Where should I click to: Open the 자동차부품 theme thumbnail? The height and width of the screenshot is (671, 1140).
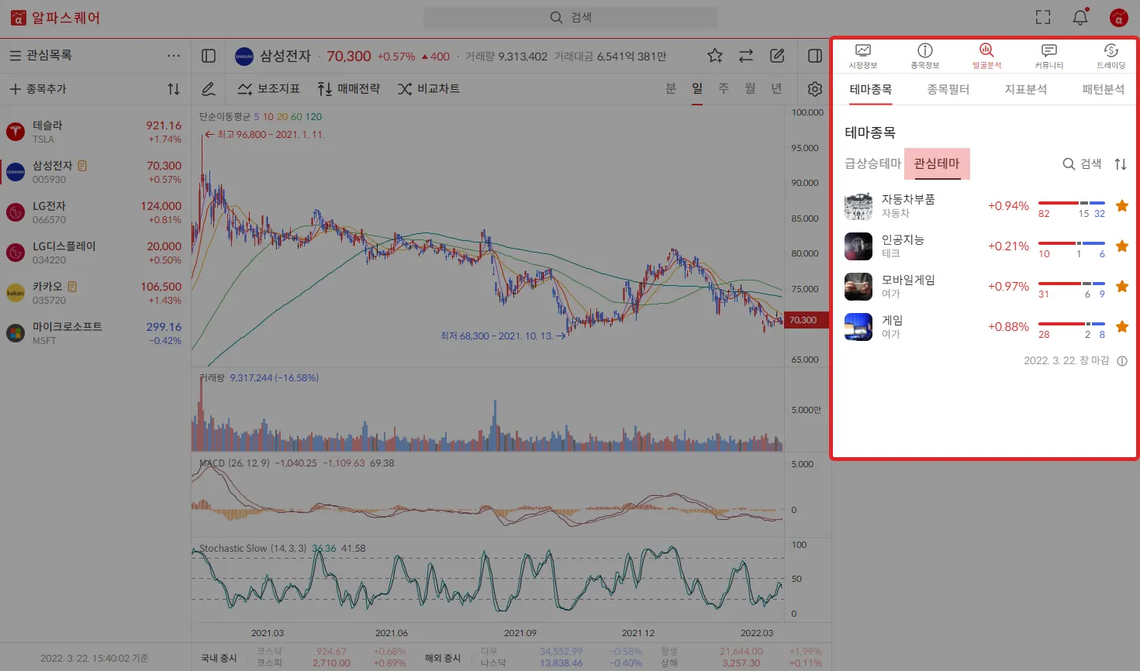click(858, 206)
